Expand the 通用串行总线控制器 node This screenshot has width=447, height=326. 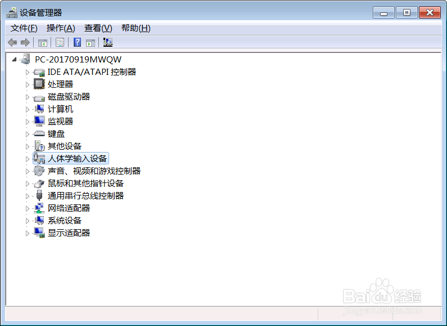pos(28,196)
